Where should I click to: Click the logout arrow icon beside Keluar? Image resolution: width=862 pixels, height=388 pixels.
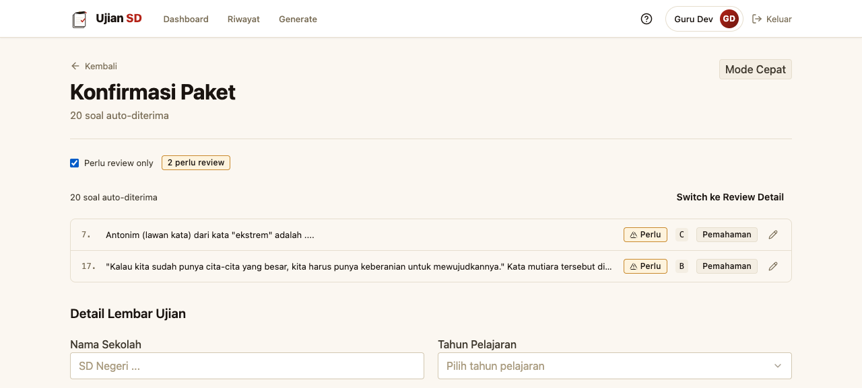click(x=757, y=19)
